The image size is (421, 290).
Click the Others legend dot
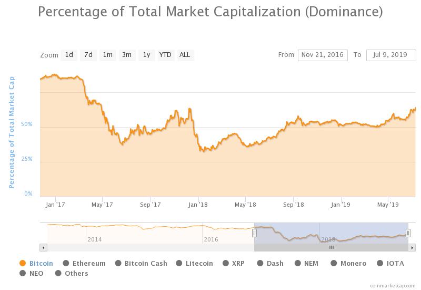click(58, 274)
